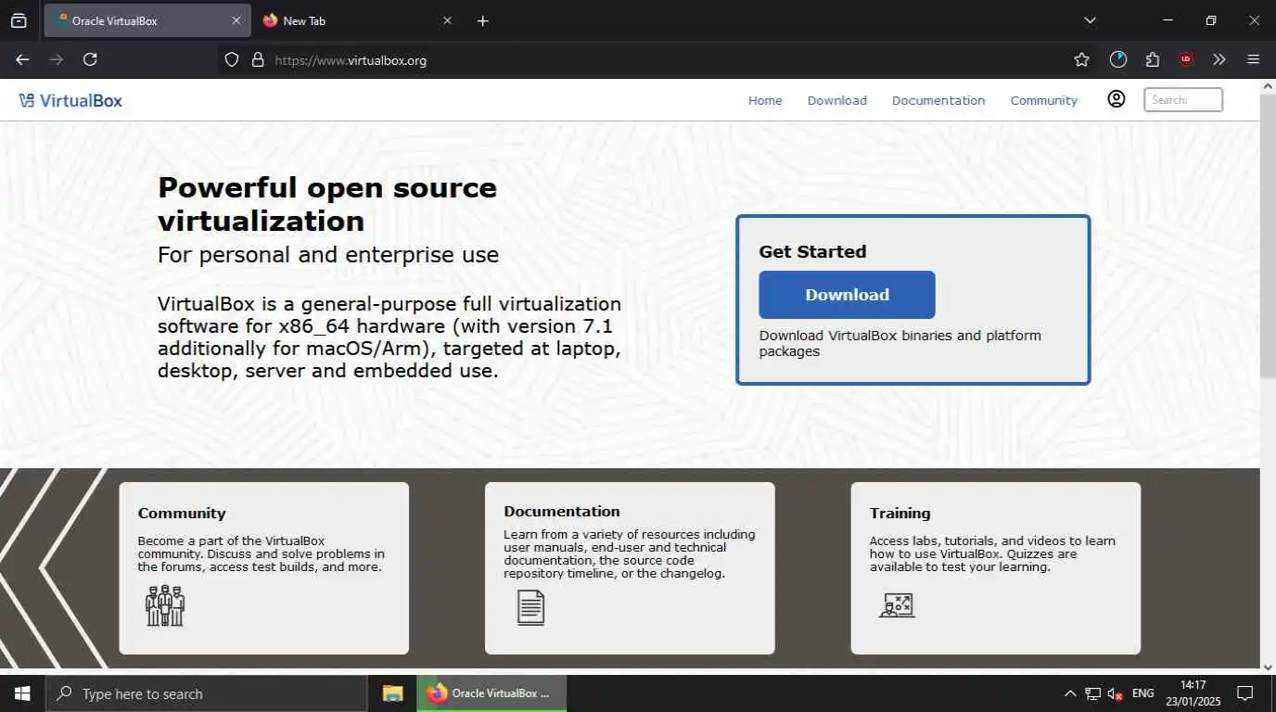Click the site padlock security icon
Viewport: 1276px width, 712px height.
(x=259, y=59)
